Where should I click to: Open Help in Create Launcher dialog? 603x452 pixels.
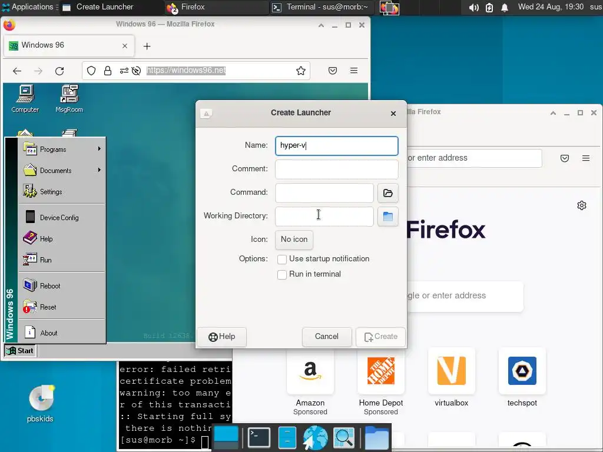pos(222,337)
